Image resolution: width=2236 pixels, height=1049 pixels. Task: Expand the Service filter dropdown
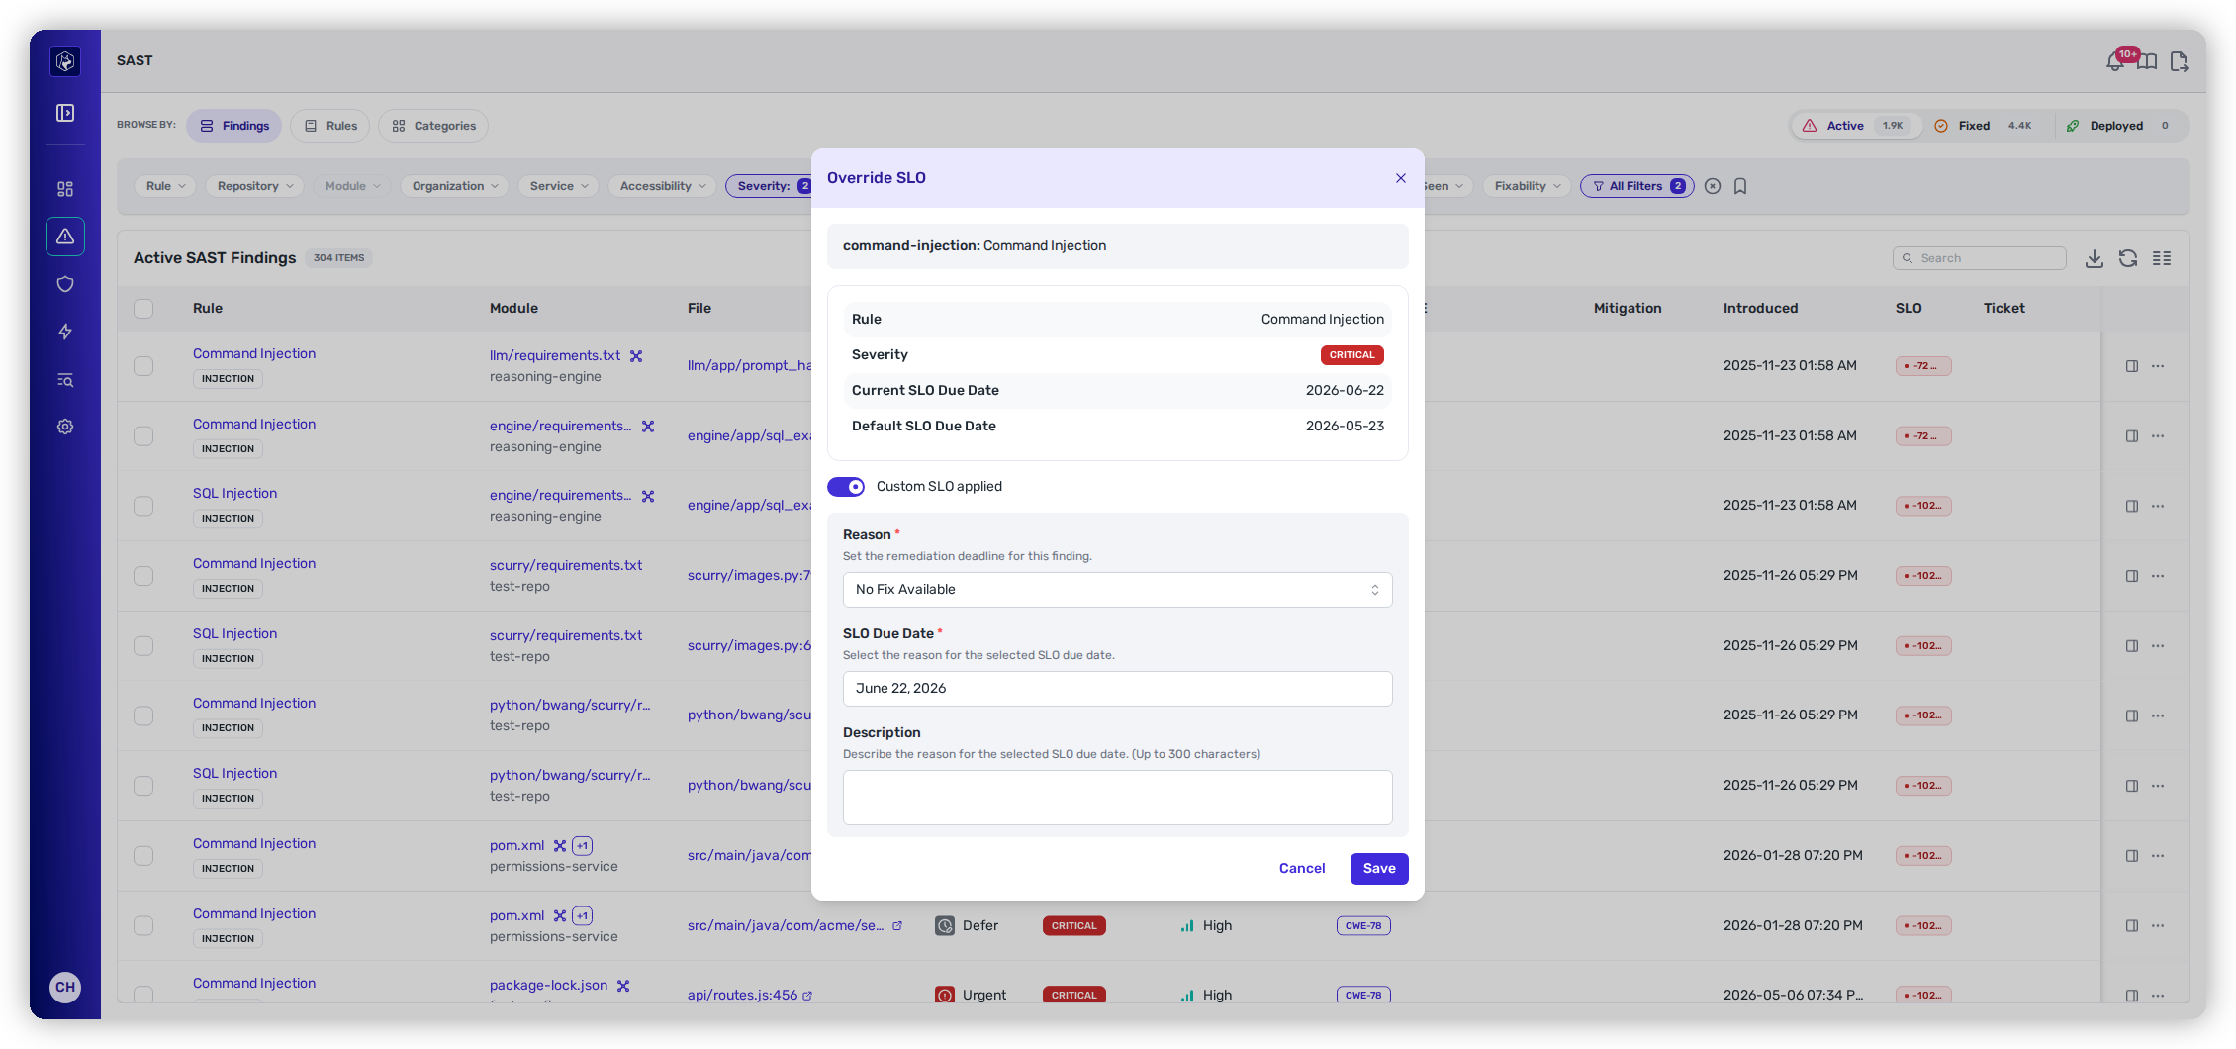558,186
